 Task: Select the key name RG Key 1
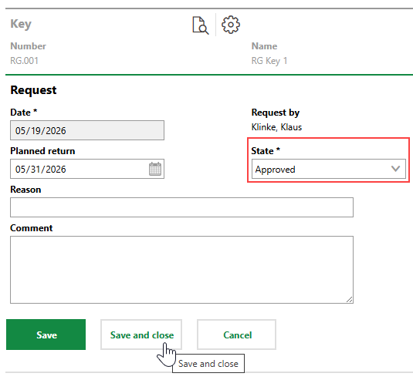coord(269,61)
